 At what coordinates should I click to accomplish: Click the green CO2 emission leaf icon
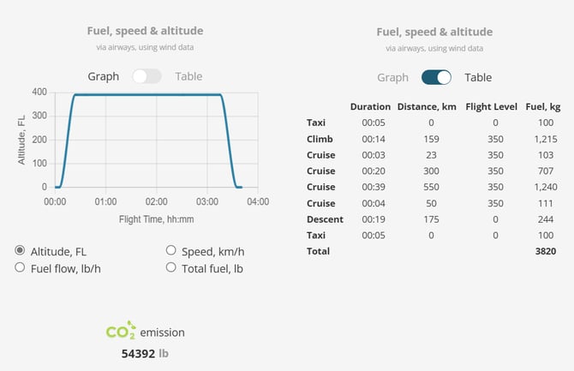pos(121,330)
